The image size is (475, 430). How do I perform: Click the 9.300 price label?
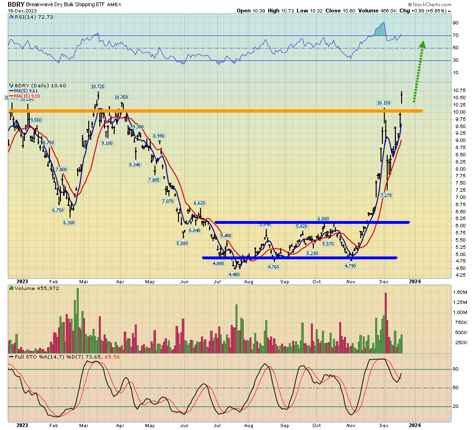coord(138,127)
